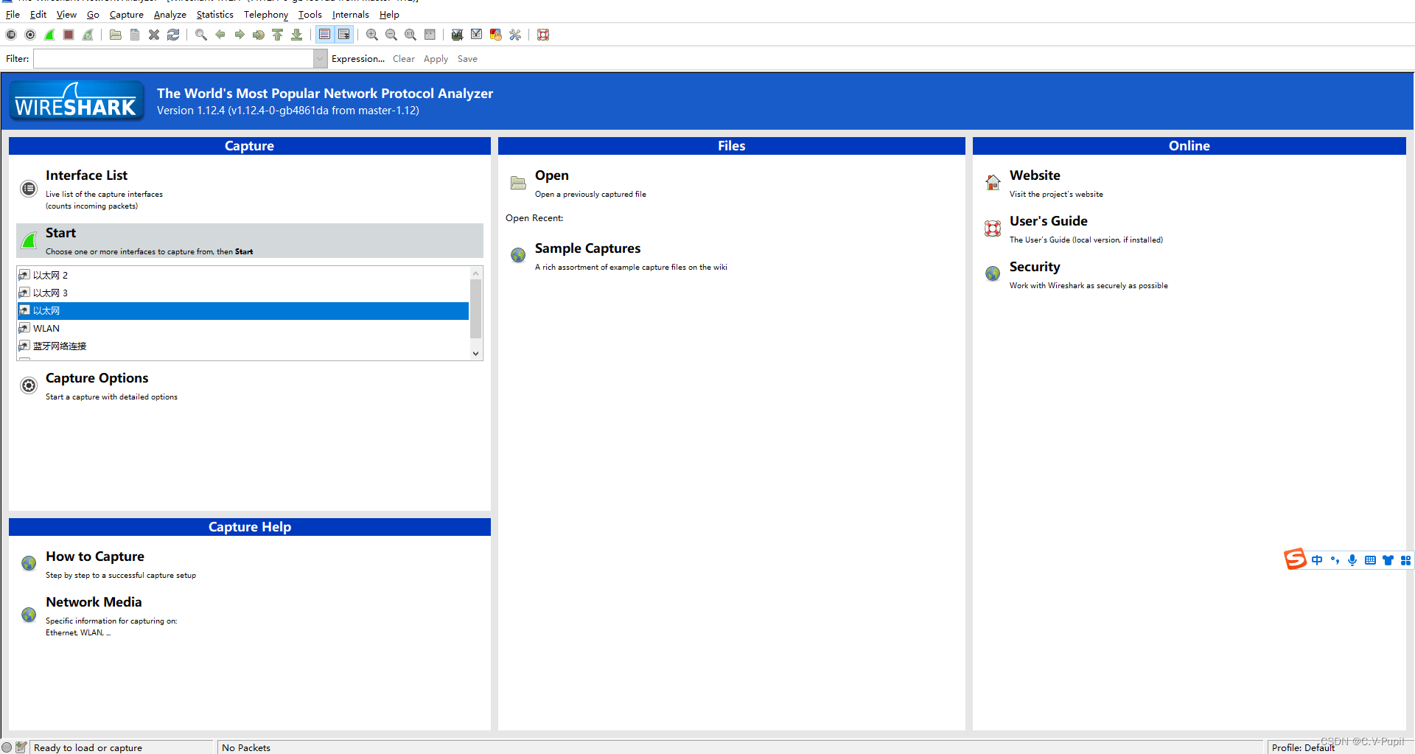Click the go to packet toolbar icon

259,35
